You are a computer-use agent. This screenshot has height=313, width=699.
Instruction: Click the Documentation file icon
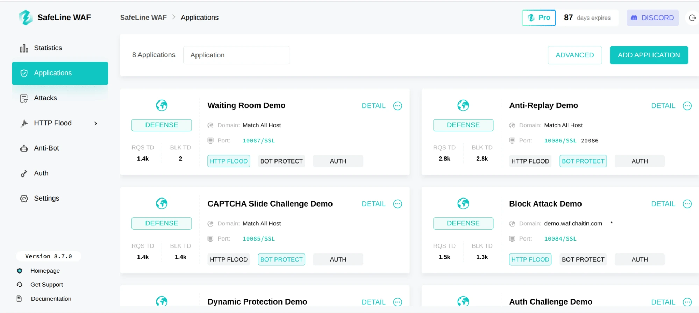tap(19, 299)
